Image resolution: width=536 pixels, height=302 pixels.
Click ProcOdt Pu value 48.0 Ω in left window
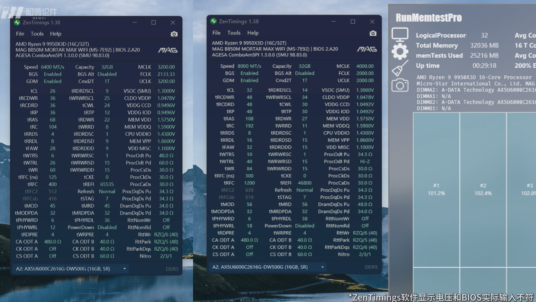tap(166, 155)
